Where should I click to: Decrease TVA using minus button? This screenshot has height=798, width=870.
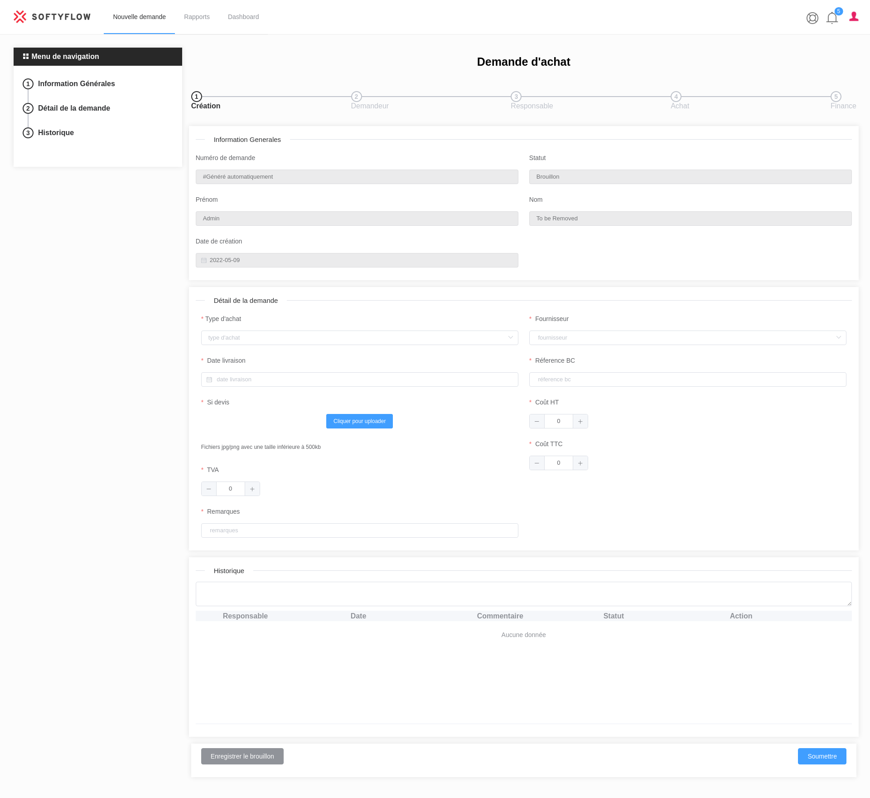(x=209, y=488)
